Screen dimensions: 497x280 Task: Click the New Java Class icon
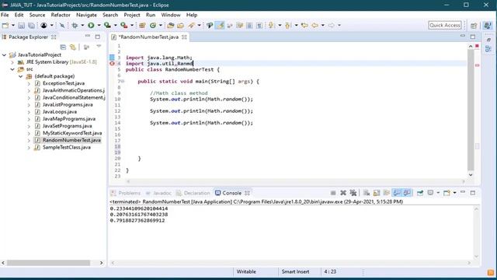153,26
